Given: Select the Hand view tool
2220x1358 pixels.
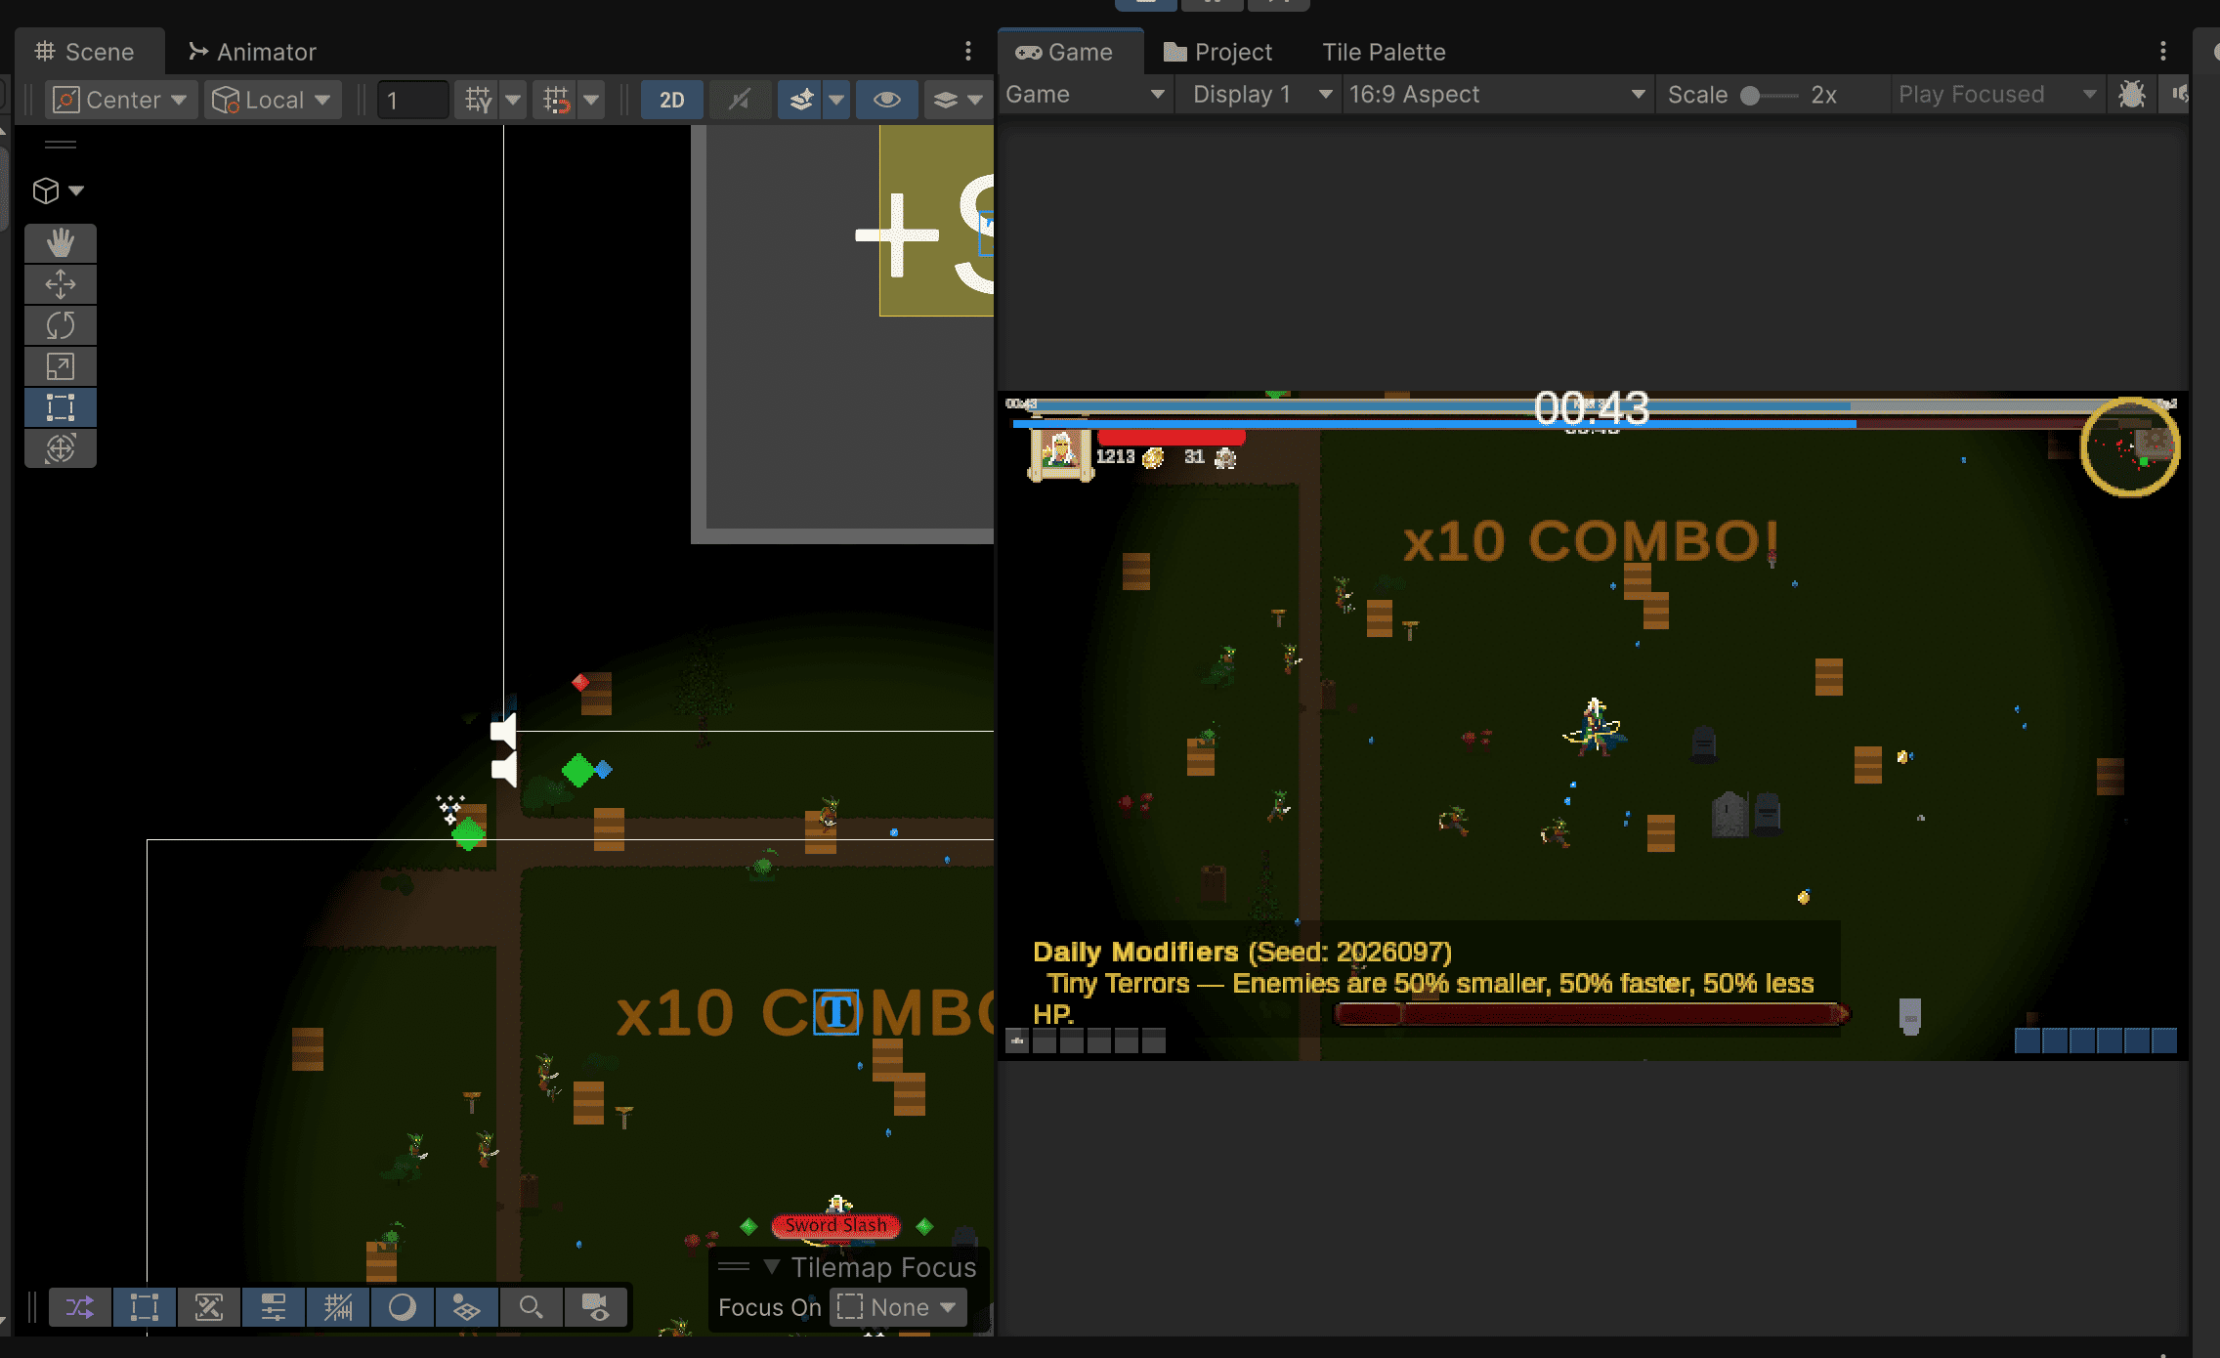Looking at the screenshot, I should 61,243.
